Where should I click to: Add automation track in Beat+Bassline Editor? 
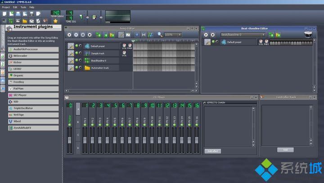(278, 35)
